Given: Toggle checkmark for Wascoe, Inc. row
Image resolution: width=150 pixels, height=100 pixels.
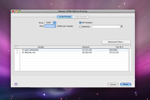Looking at the screenshot, I should (x=17, y=52).
